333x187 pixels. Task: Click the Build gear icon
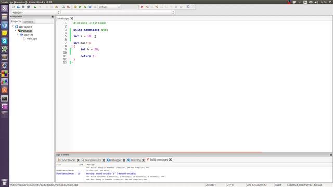point(75,7)
